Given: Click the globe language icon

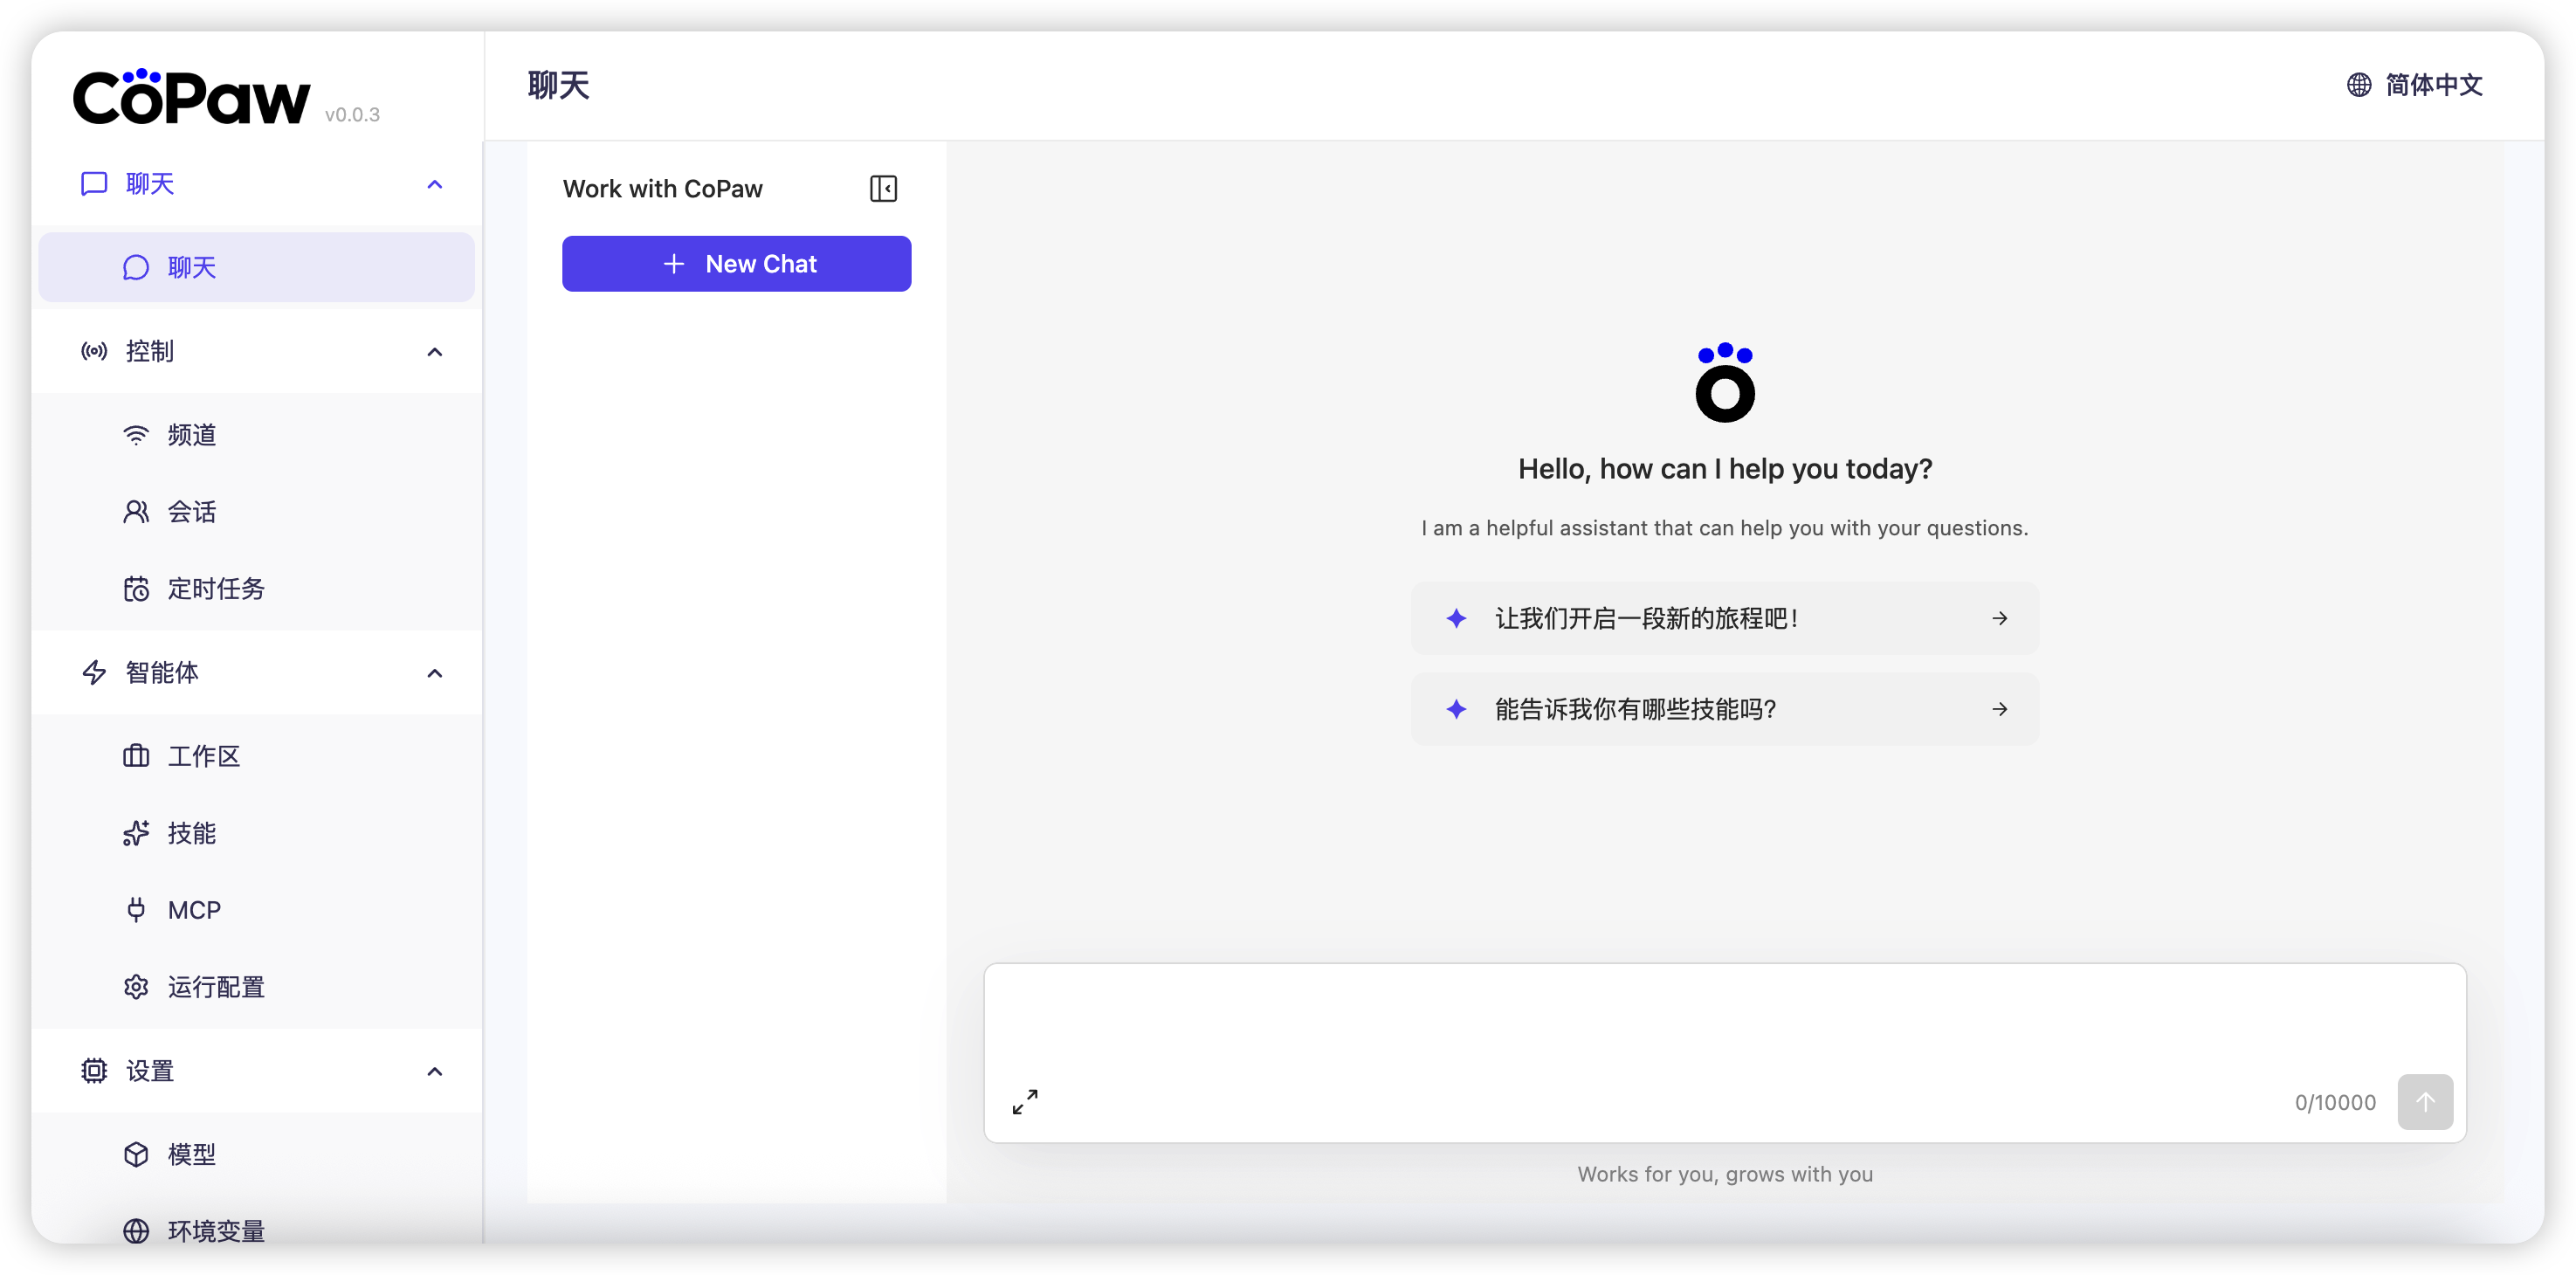Looking at the screenshot, I should [x=2359, y=85].
